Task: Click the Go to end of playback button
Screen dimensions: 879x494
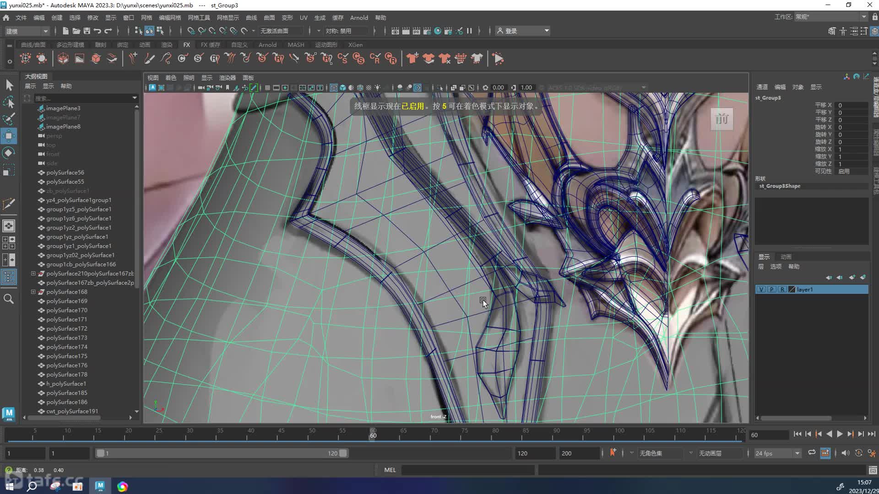Action: point(872,434)
